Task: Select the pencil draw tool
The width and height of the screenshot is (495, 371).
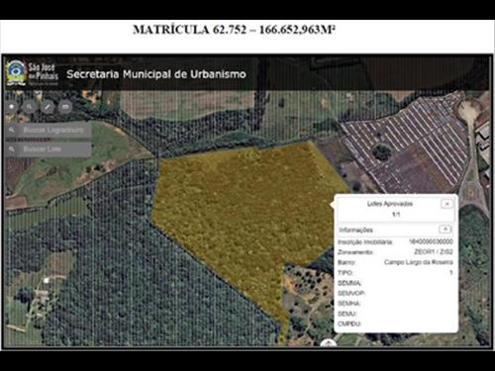Action: [48, 107]
